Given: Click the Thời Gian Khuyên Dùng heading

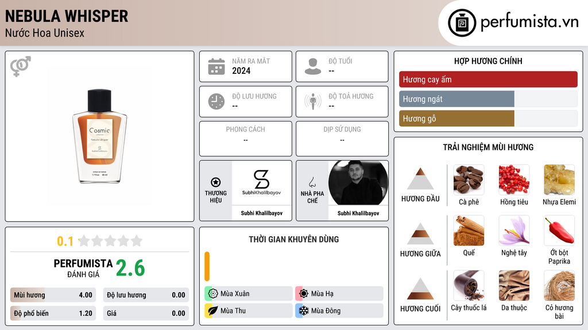Looking at the screenshot, I should tap(294, 239).
